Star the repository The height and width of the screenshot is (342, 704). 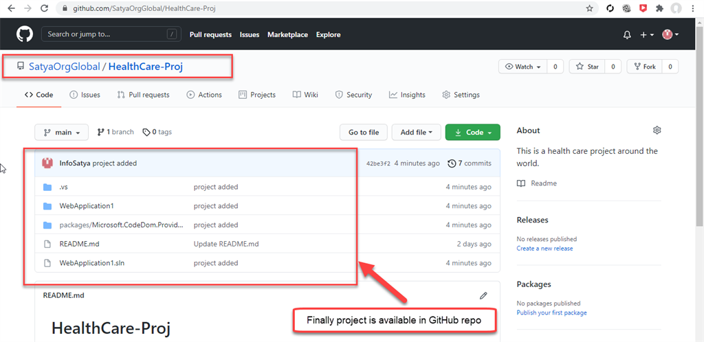coord(587,67)
